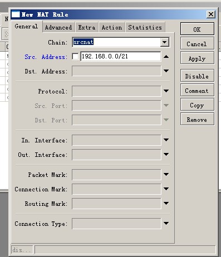221x257 pixels.
Task: Click the Src. Address label
Action: point(46,57)
